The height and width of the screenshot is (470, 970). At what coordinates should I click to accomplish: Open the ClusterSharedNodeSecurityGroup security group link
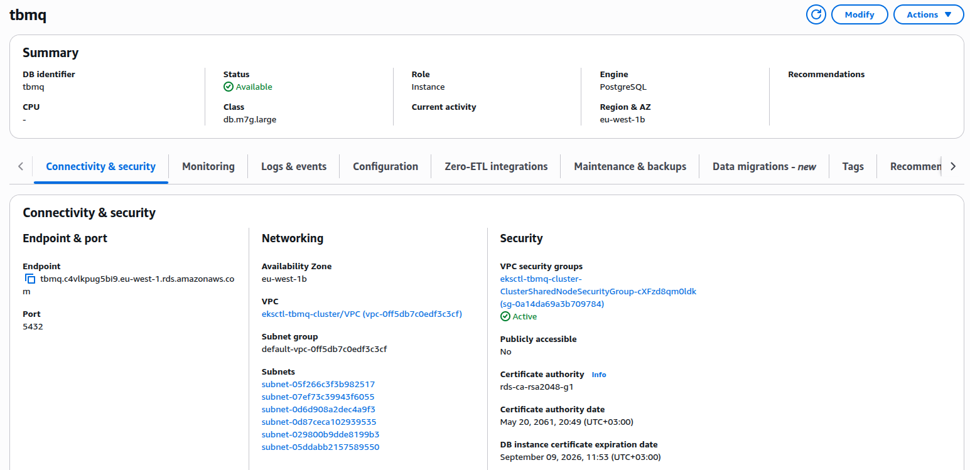point(598,291)
